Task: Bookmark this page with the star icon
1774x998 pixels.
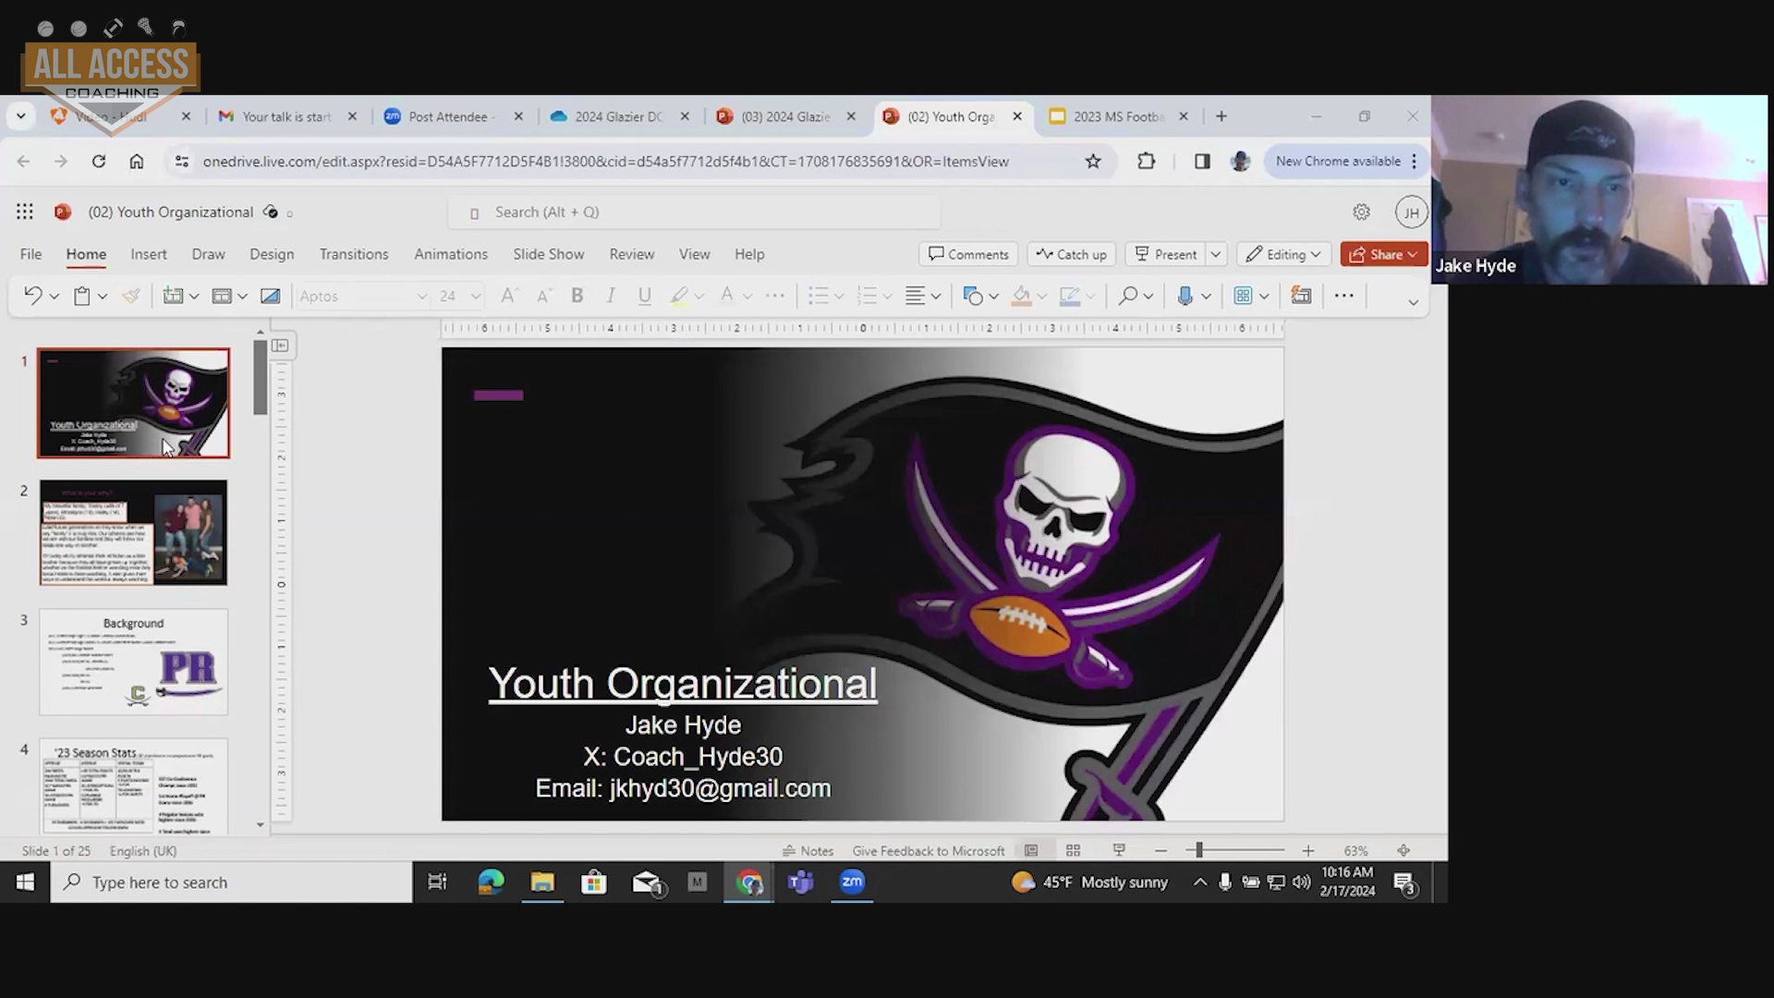Action: click(1093, 161)
